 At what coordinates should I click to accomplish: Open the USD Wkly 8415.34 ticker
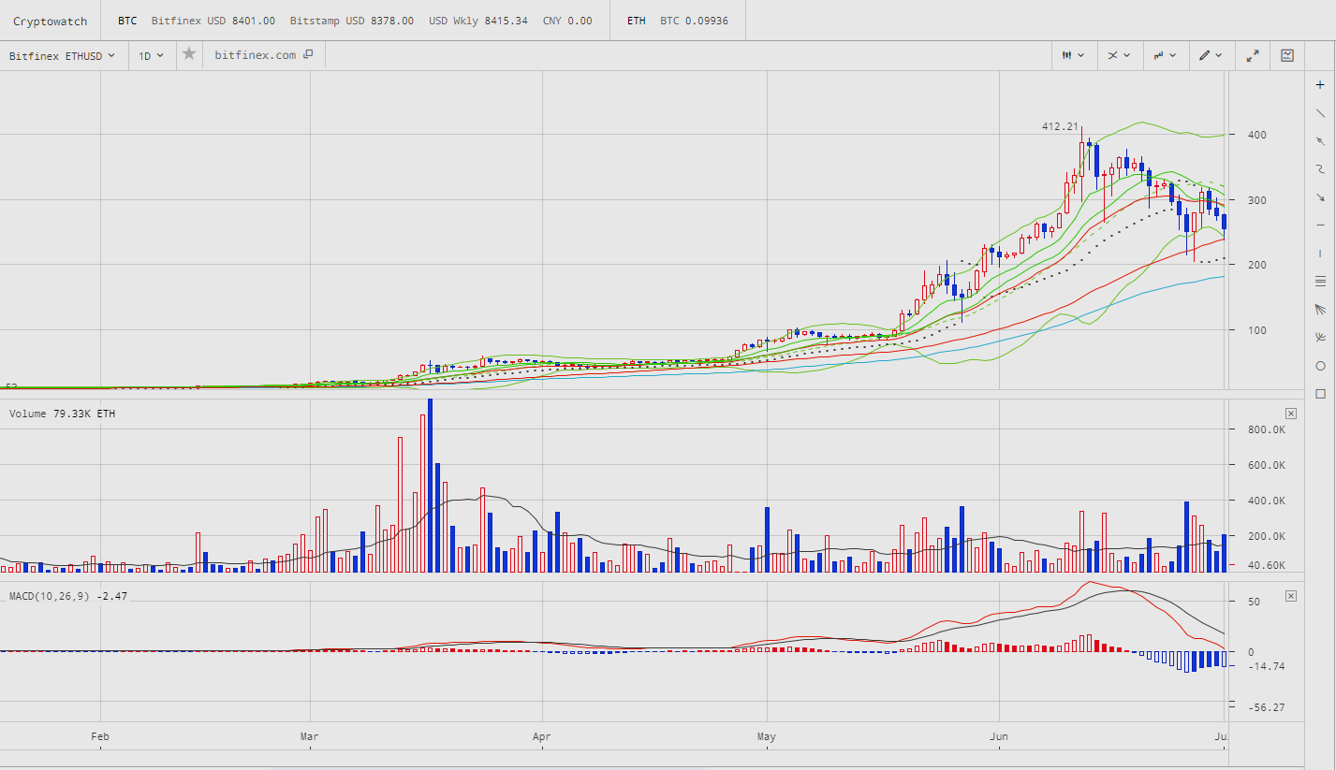[x=478, y=21]
